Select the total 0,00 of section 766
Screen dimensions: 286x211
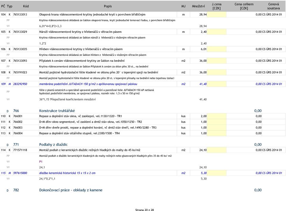(258, 111)
